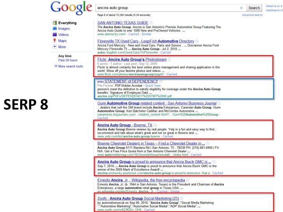Click the Google logo
Image resolution: width=283 pixels, height=212 pixels.
coord(71,8)
